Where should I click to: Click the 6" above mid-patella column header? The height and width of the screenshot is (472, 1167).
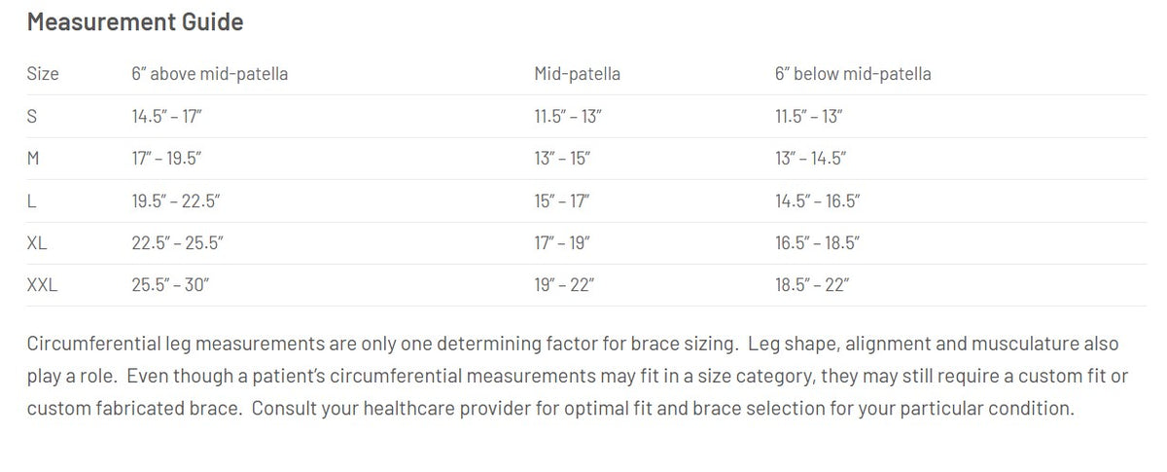point(209,74)
